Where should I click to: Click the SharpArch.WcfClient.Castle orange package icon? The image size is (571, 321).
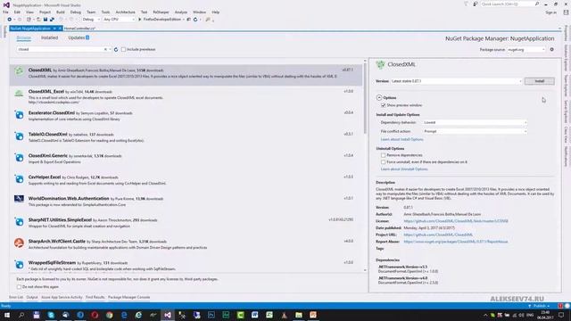[x=19, y=243]
